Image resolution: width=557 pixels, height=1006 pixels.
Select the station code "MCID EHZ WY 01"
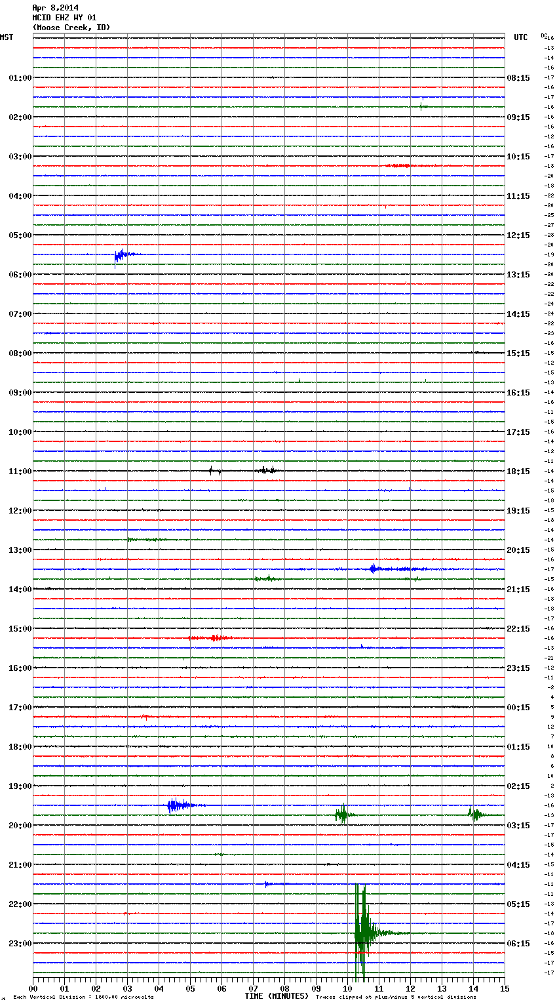click(64, 18)
